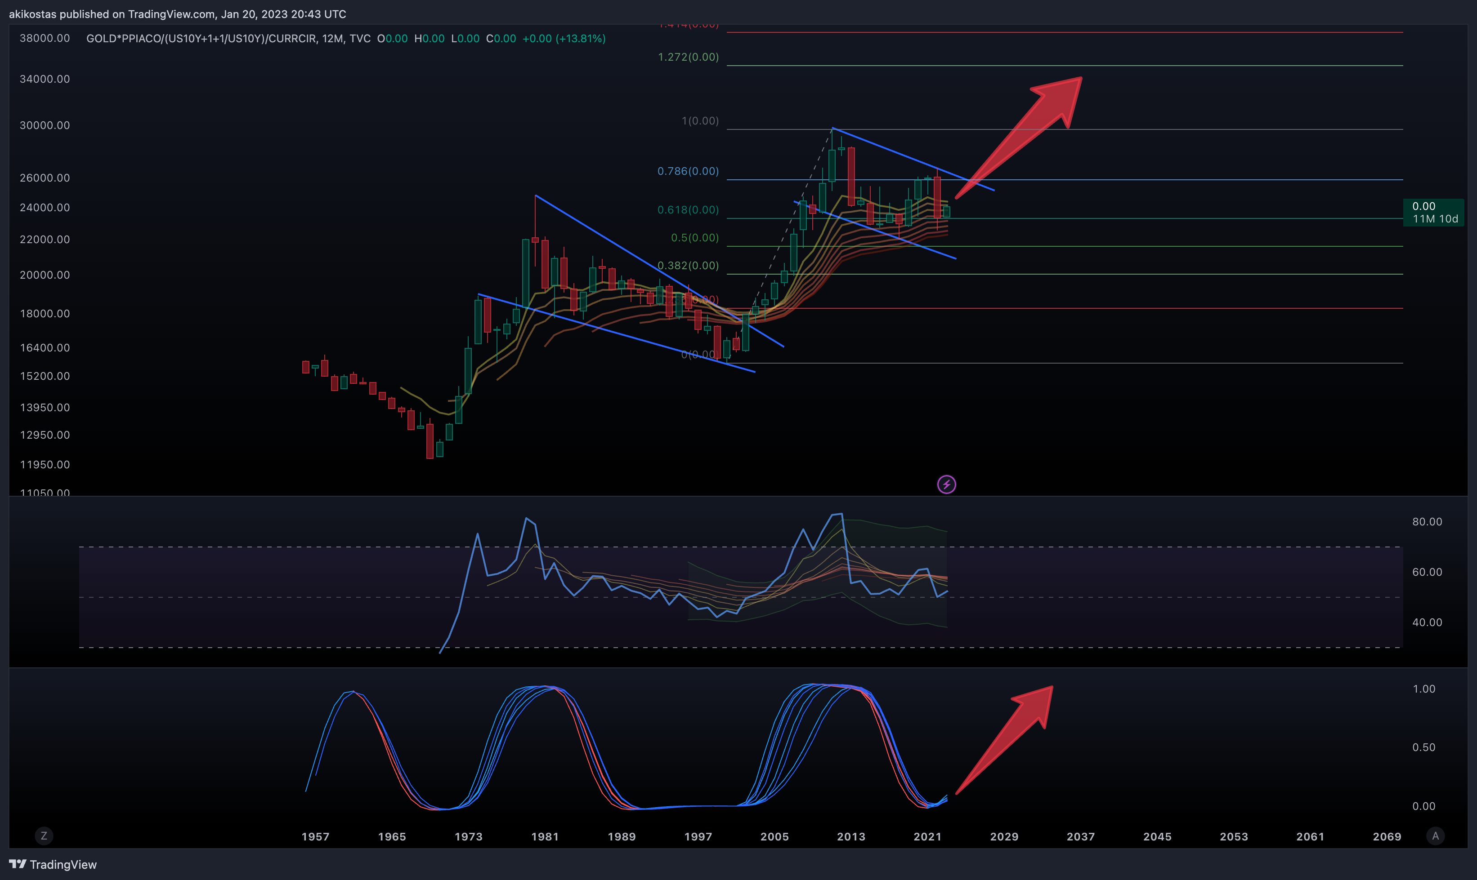Viewport: 1477px width, 880px height.
Task: Click the 38000.00 price axis label
Action: (x=45, y=38)
